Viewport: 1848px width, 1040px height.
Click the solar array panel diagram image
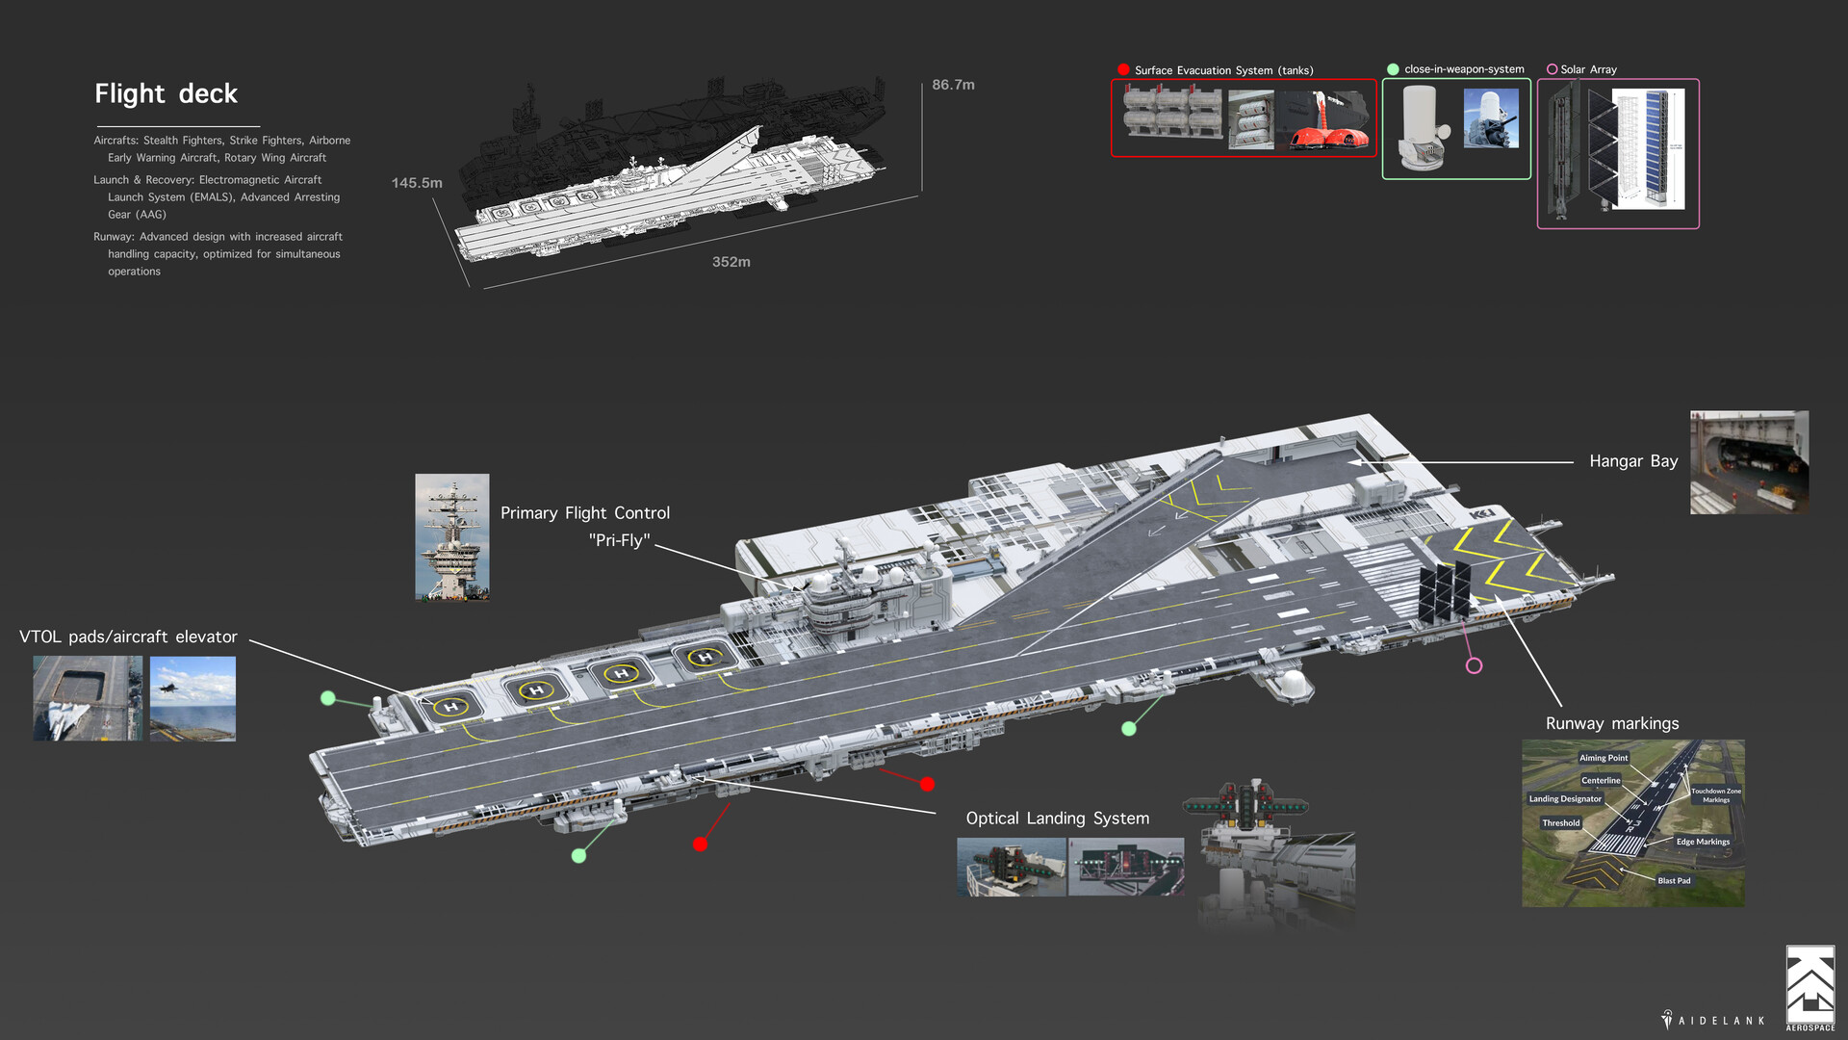1648,148
